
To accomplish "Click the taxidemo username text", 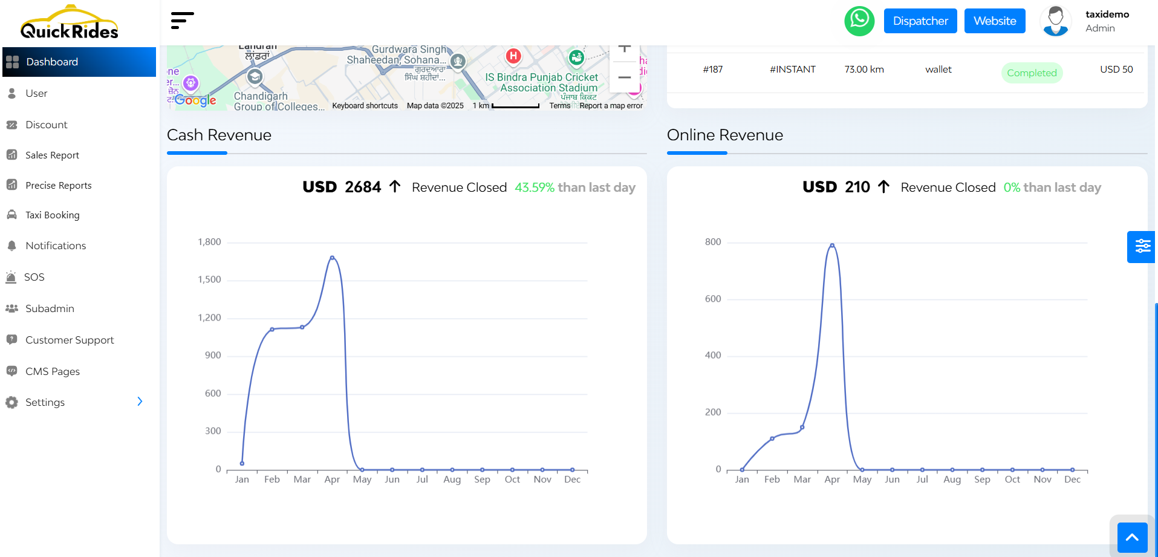I will point(1107,14).
